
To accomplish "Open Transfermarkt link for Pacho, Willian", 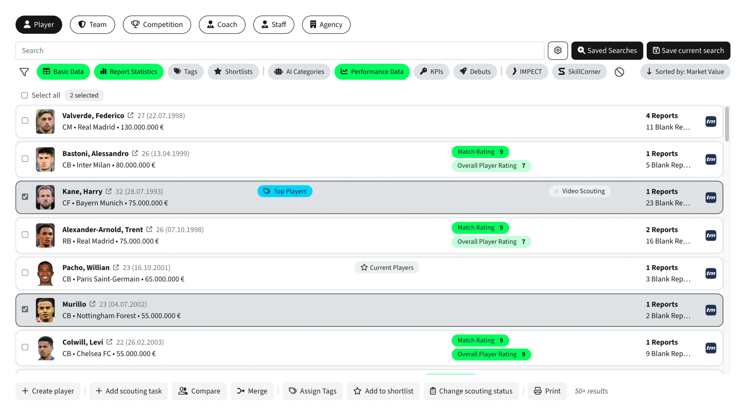I will coord(711,273).
